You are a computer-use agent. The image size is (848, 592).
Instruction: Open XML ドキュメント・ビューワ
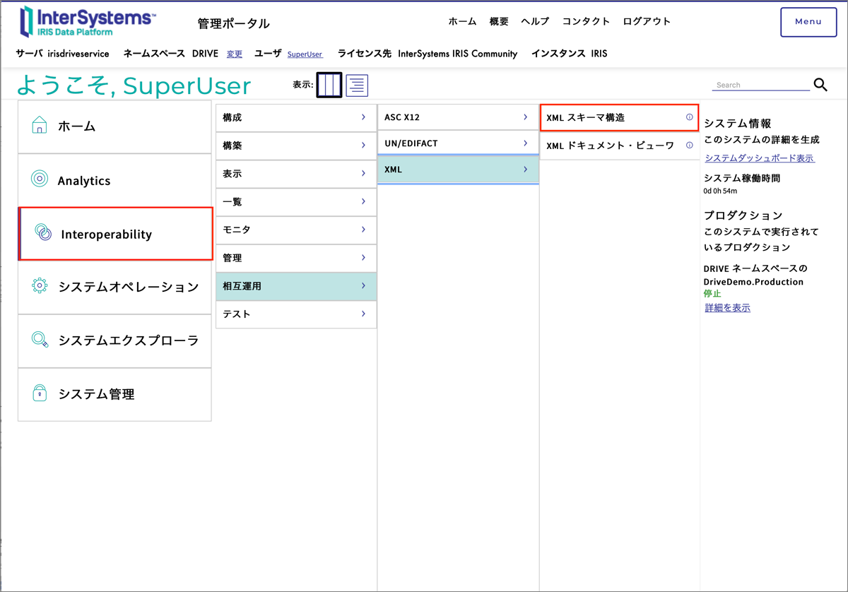(620, 146)
